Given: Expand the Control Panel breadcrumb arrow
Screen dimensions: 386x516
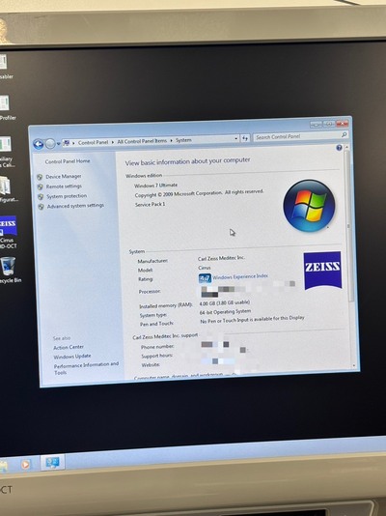Looking at the screenshot, I should pyautogui.click(x=112, y=142).
